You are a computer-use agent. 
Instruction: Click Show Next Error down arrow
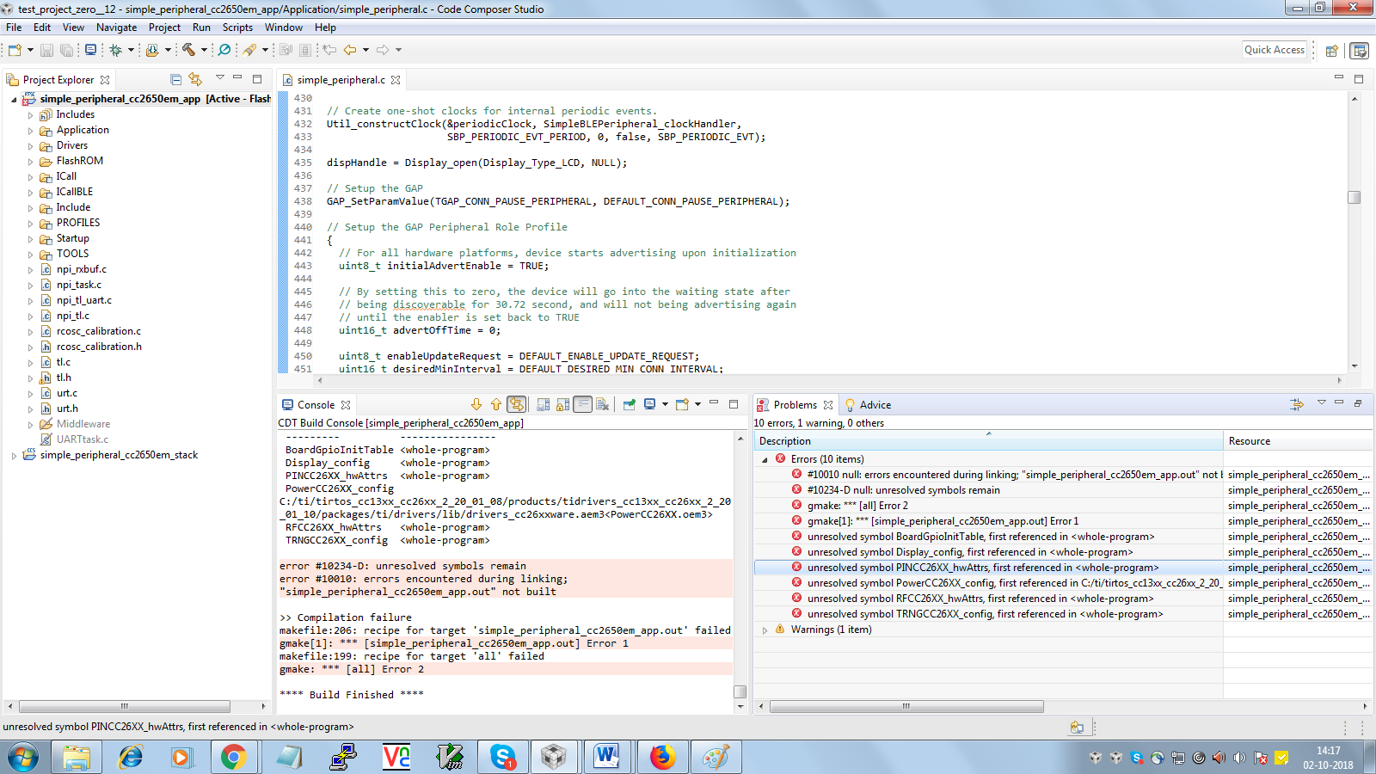coord(476,404)
